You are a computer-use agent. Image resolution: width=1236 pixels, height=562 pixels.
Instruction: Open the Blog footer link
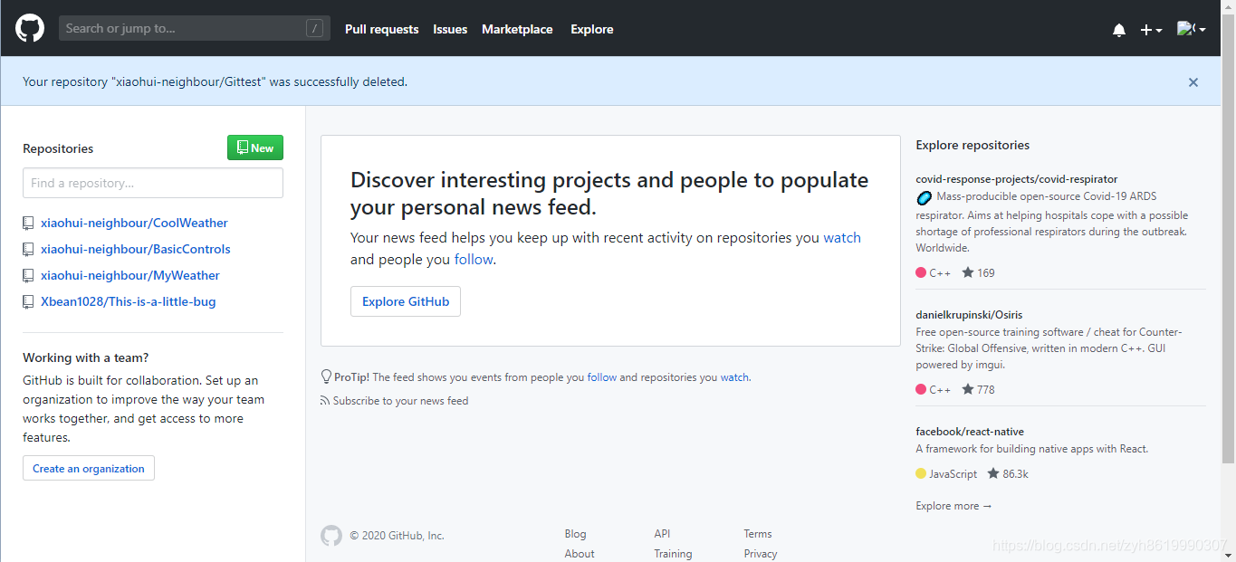point(575,534)
